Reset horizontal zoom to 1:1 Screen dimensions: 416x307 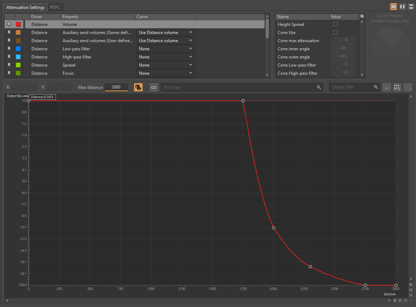coord(400,300)
